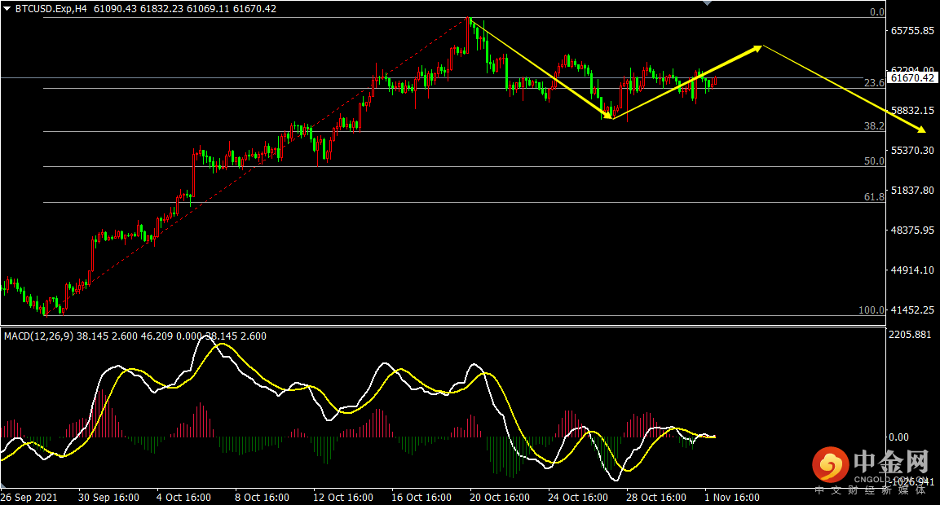Click the 4 Oct 16:00 time label

(x=183, y=497)
